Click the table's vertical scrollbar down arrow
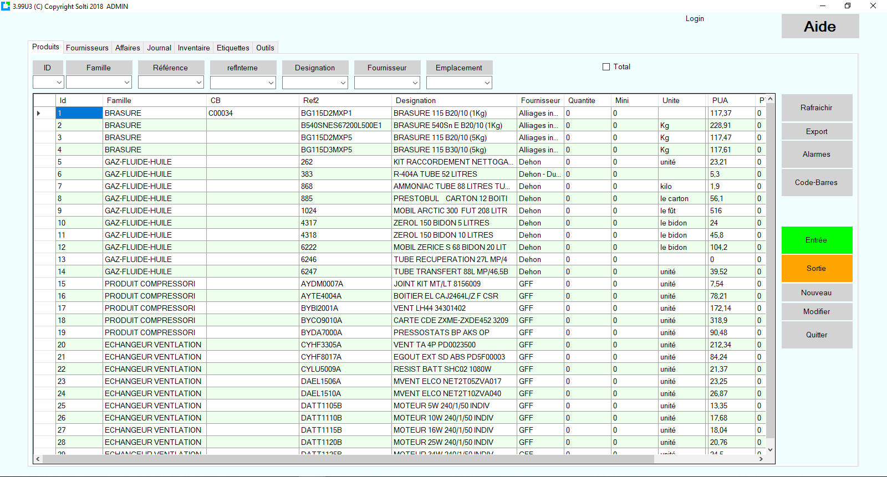The height and width of the screenshot is (477, 887). [770, 450]
